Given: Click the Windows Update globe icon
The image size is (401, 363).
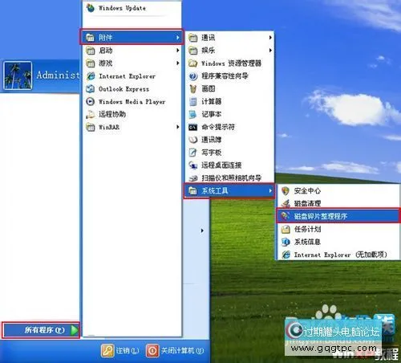Looking at the screenshot, I should click(x=91, y=8).
